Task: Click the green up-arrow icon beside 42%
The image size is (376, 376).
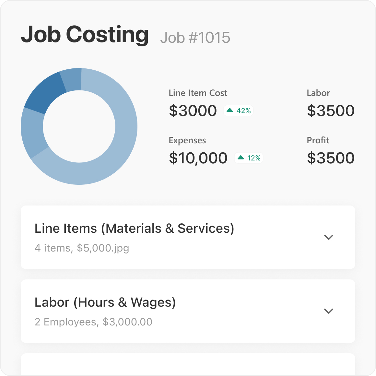Action: click(230, 111)
